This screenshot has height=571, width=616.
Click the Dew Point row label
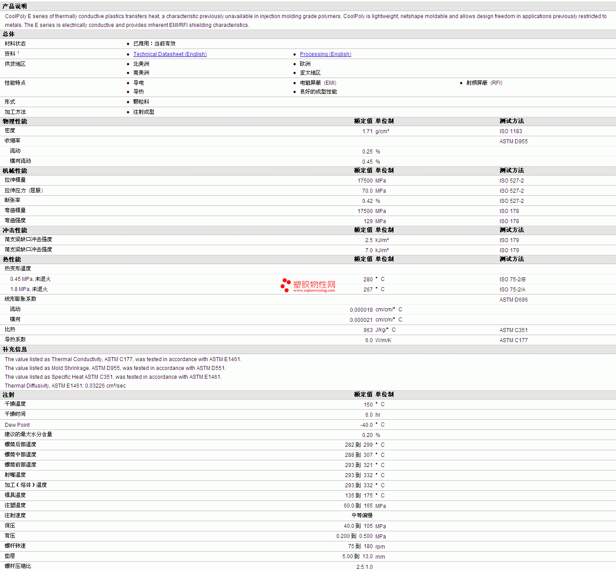pos(17,425)
